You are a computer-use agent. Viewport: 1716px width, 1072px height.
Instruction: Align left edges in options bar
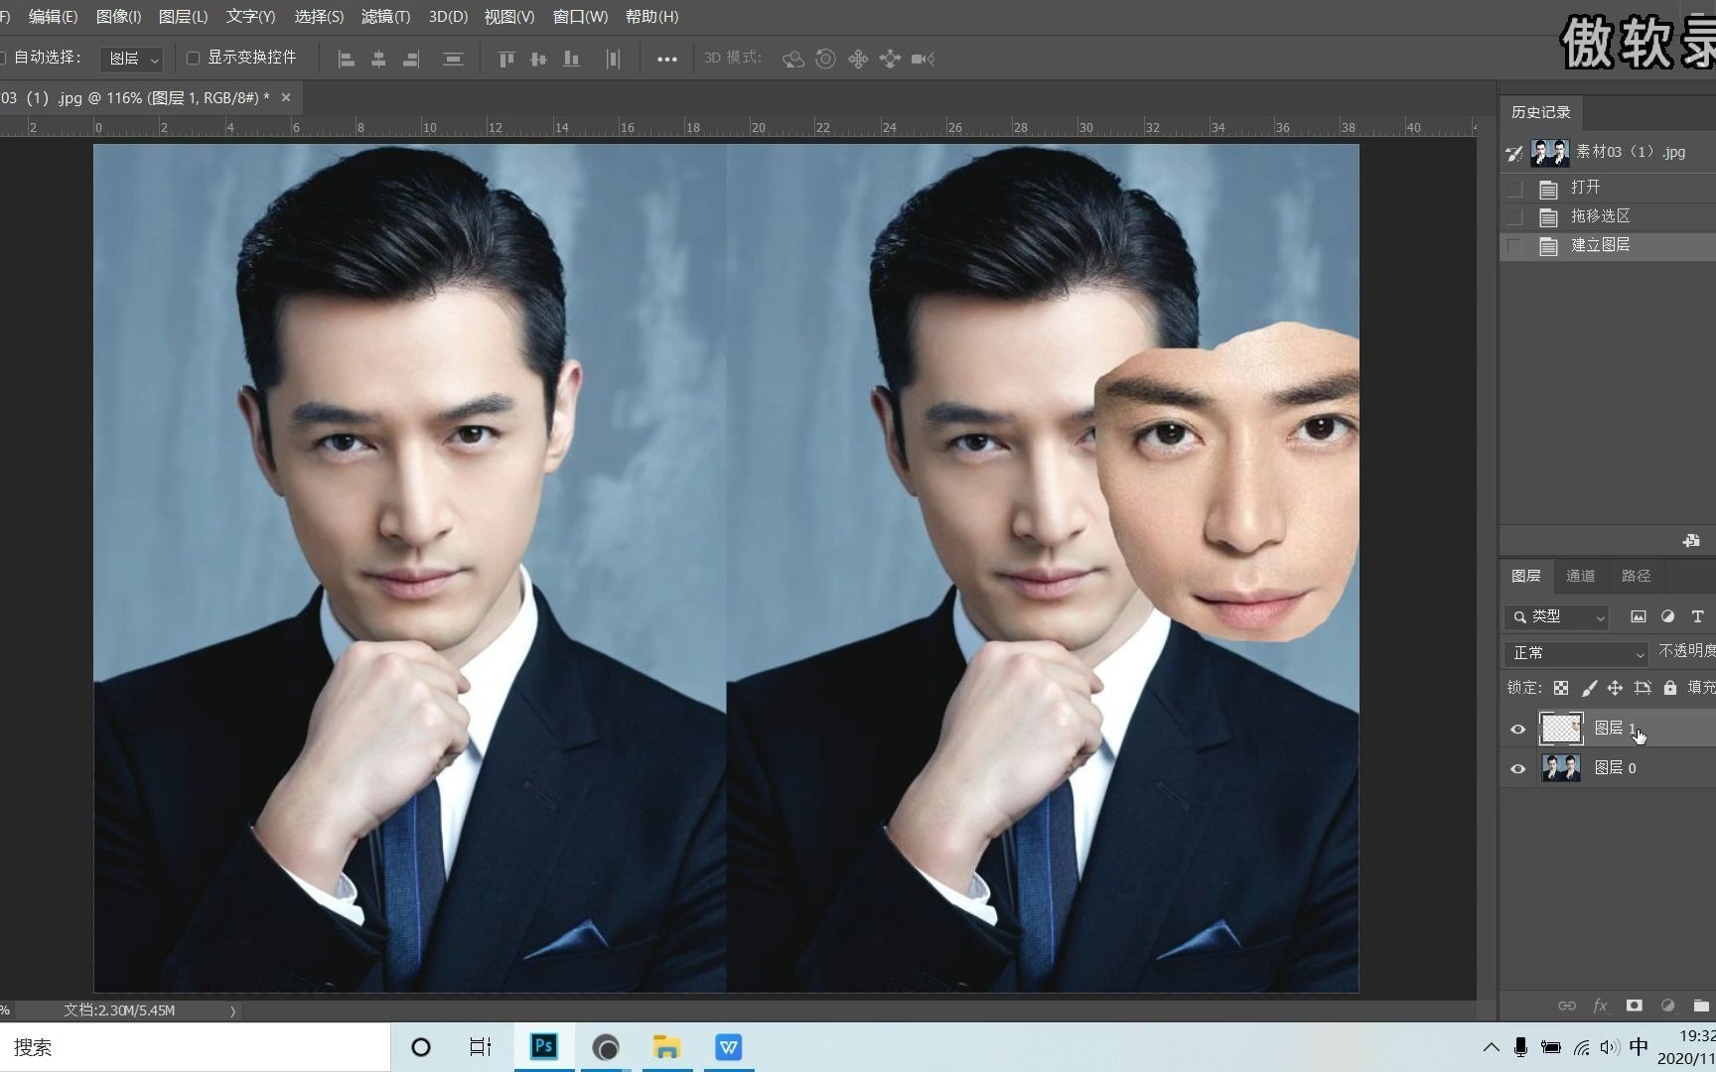(347, 60)
